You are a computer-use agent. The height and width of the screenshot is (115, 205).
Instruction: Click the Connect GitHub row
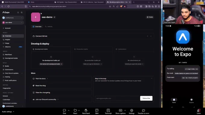point(92,36)
